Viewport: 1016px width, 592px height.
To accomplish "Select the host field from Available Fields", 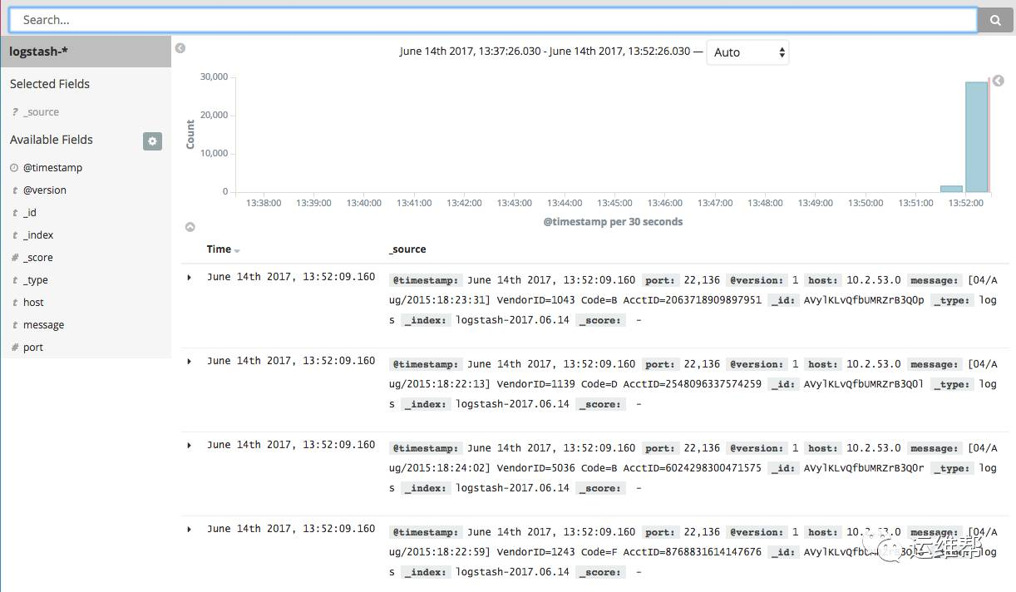I will [x=33, y=302].
